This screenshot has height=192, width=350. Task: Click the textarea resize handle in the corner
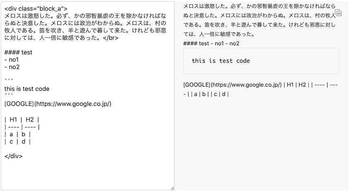172,188
